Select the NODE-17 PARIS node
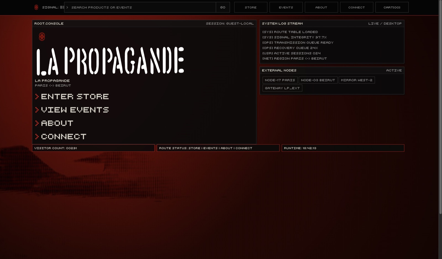 pos(280,80)
